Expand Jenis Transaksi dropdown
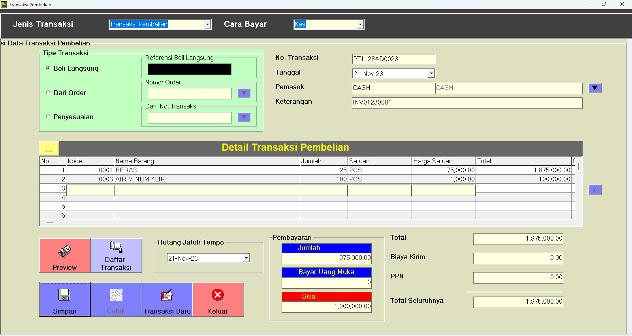 click(207, 24)
